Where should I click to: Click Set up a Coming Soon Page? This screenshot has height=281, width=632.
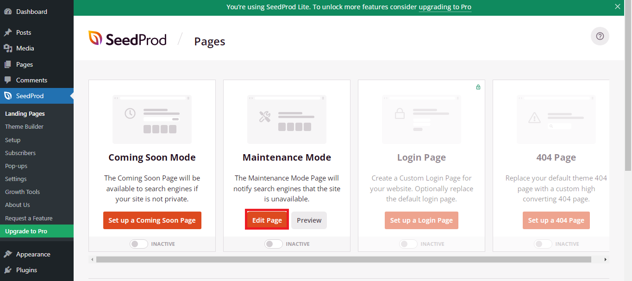(152, 220)
